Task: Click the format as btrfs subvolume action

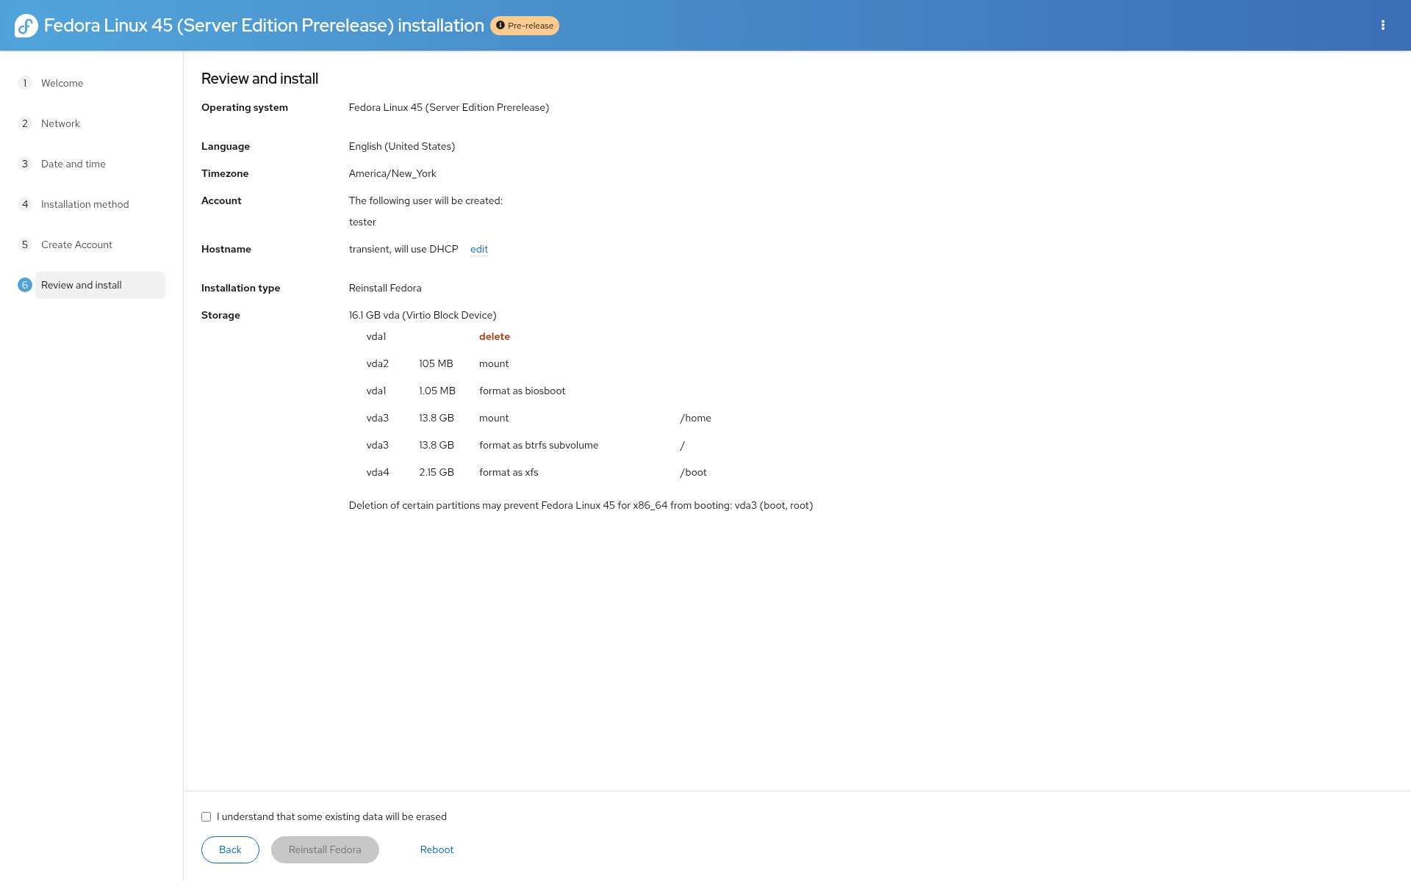Action: (x=539, y=445)
